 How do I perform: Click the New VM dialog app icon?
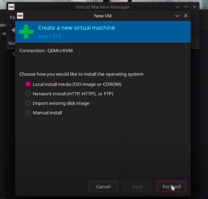(20, 16)
